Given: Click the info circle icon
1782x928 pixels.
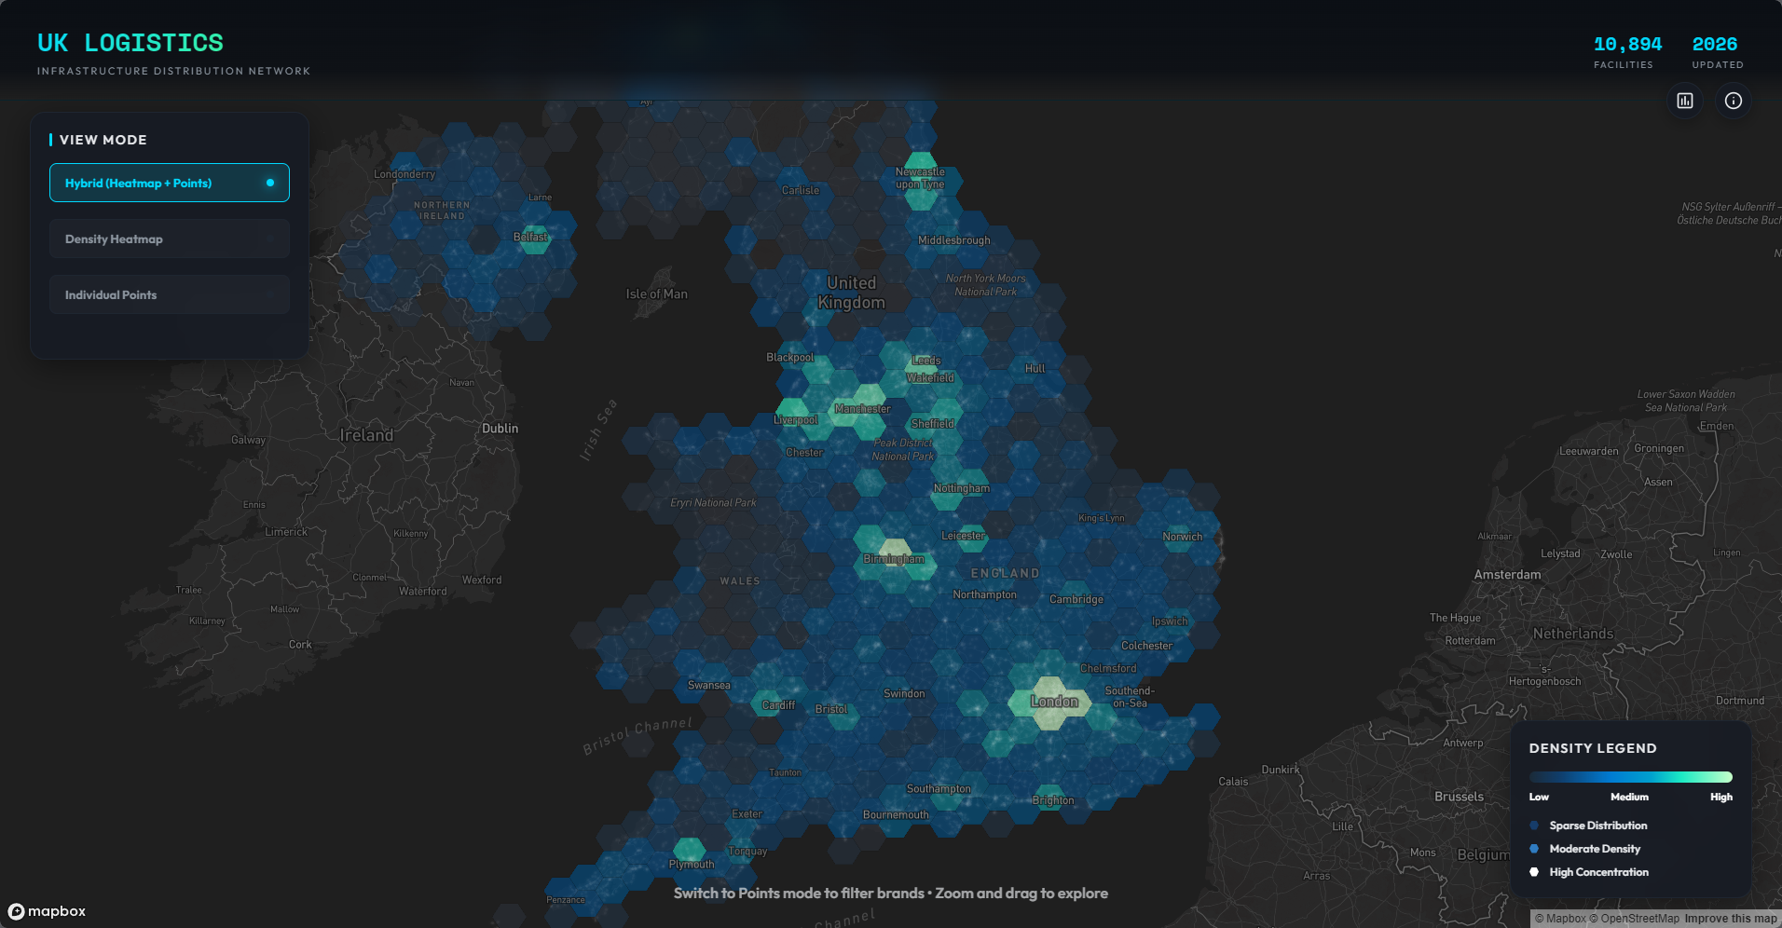Looking at the screenshot, I should [x=1733, y=101].
